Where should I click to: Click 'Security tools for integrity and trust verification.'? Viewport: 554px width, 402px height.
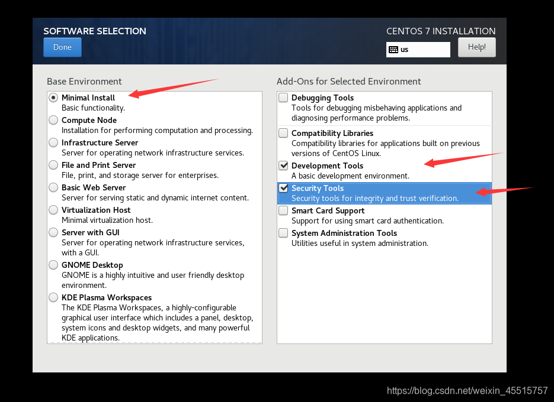(375, 199)
